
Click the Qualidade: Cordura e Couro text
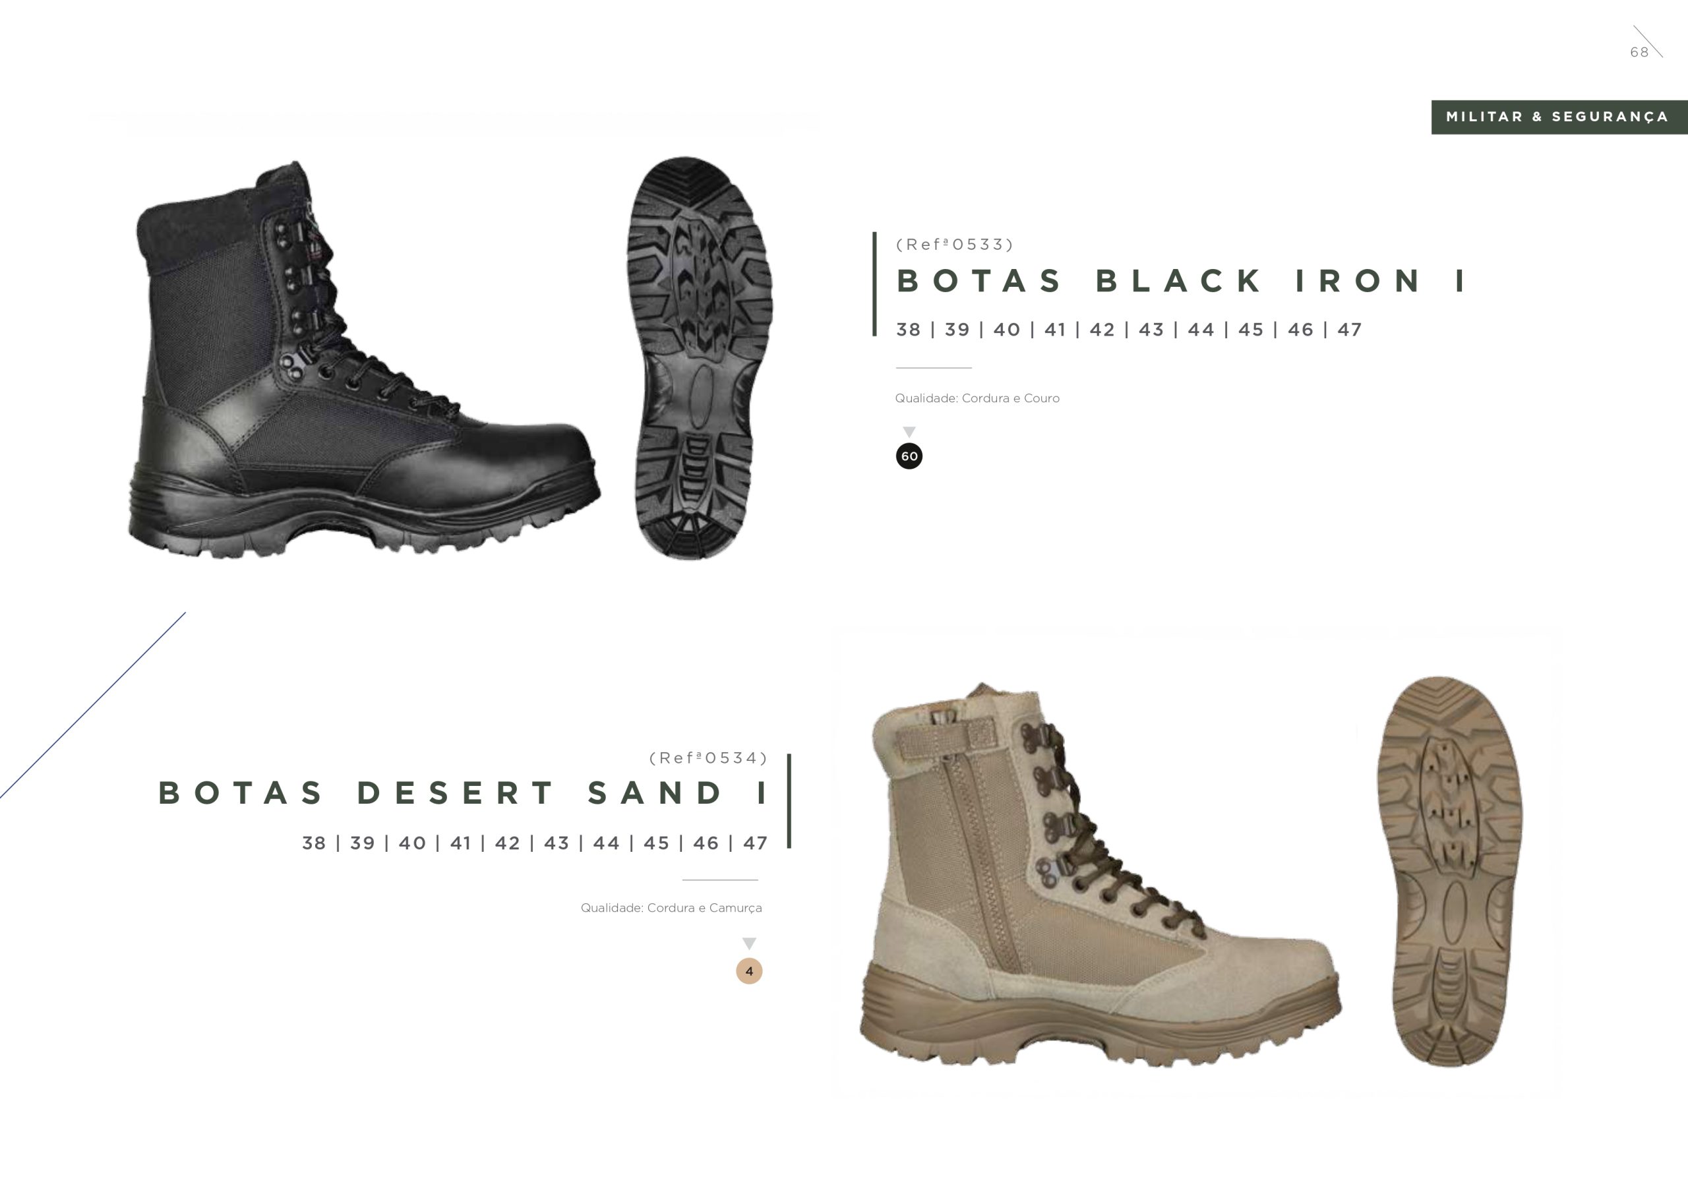point(977,398)
